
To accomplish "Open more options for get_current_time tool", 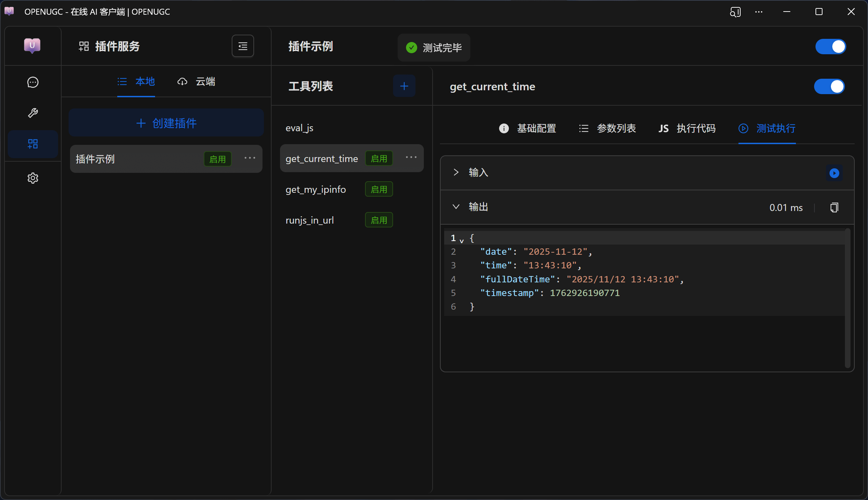I will [411, 158].
